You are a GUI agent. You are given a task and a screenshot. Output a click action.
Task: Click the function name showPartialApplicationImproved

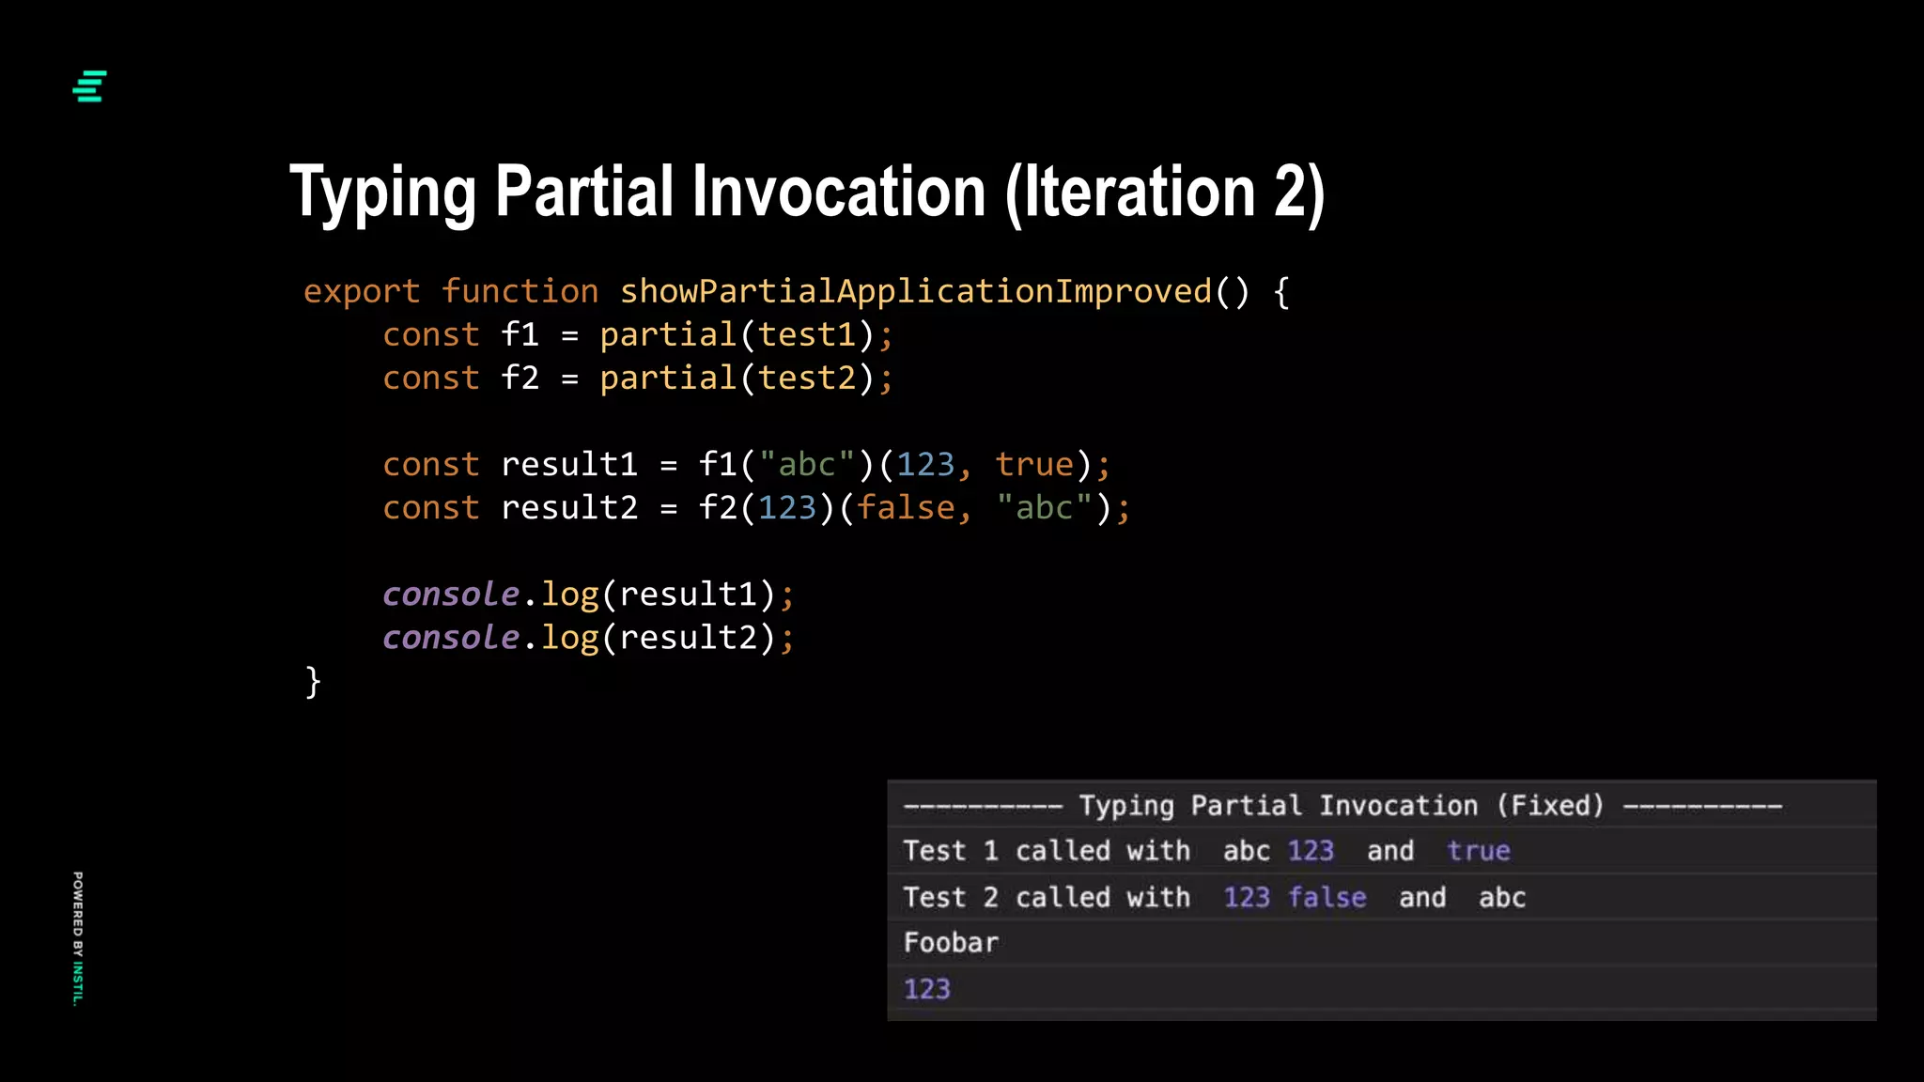(915, 291)
